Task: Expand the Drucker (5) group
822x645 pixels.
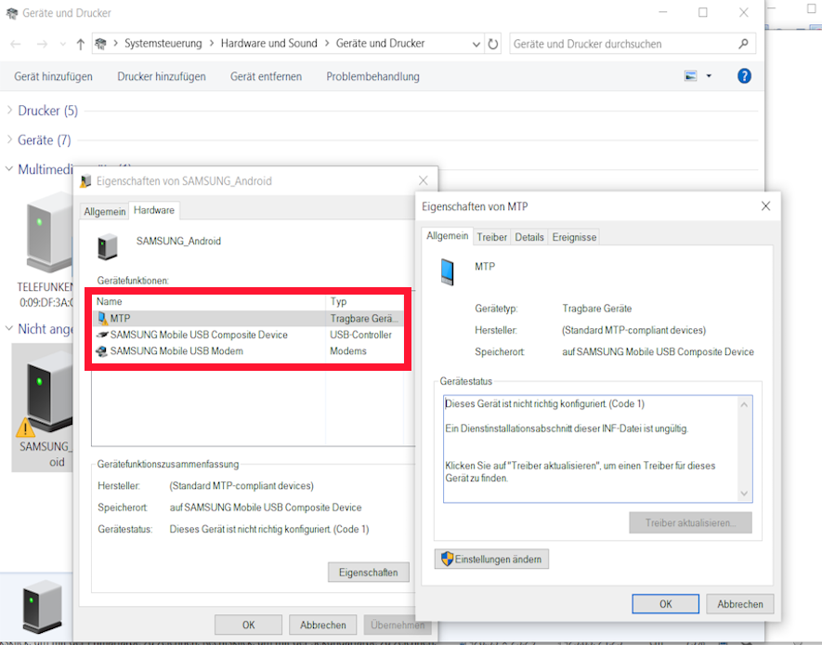Action: click(x=9, y=111)
